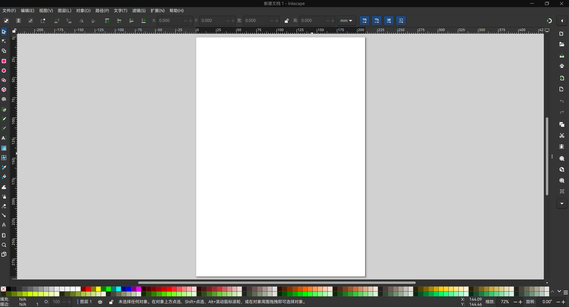This screenshot has height=307, width=569.
Task: Toggle visibility of 图层 1
Action: pos(100,302)
